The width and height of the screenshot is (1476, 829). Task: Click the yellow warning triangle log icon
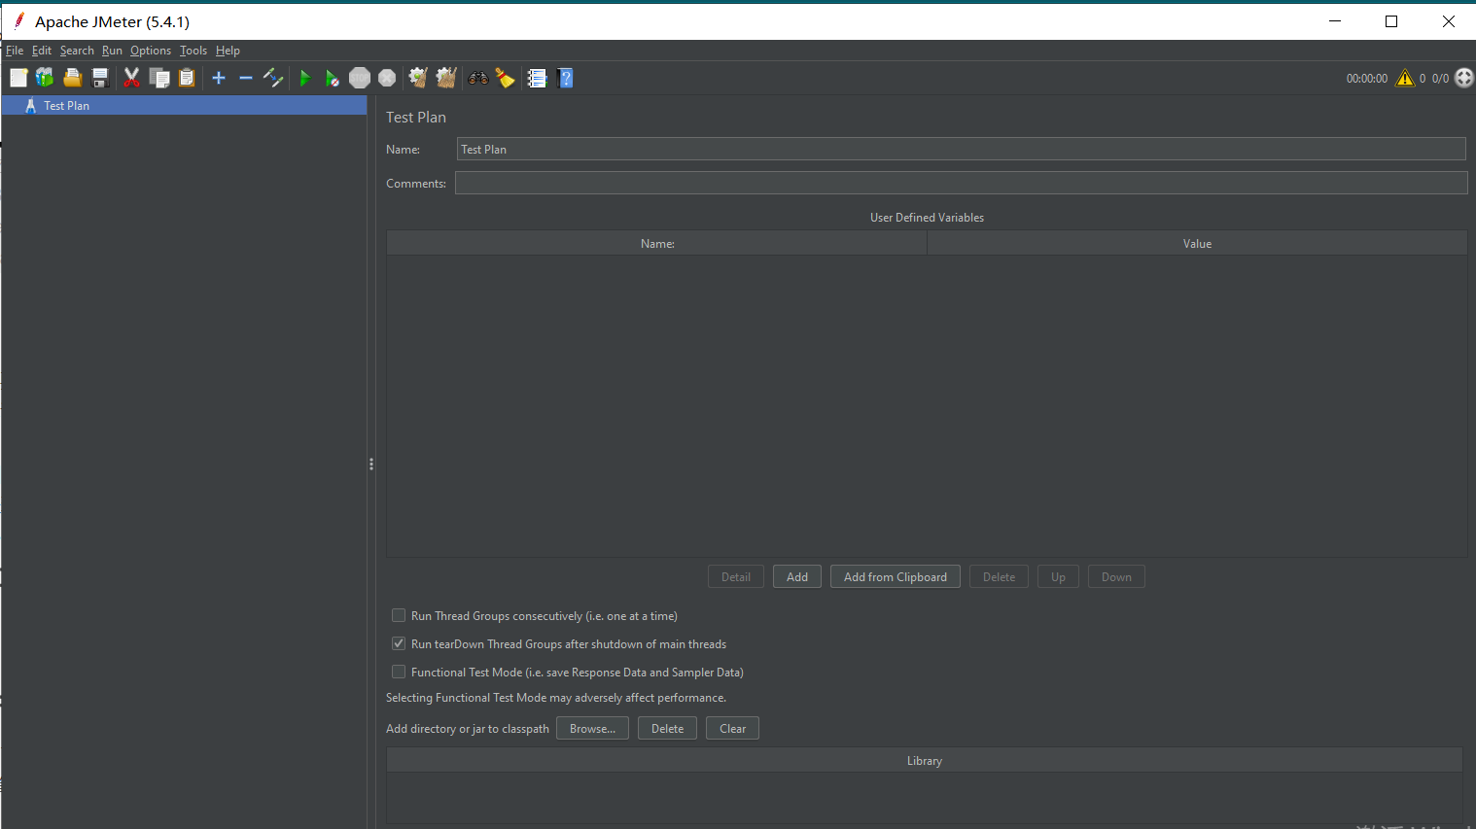(1405, 78)
